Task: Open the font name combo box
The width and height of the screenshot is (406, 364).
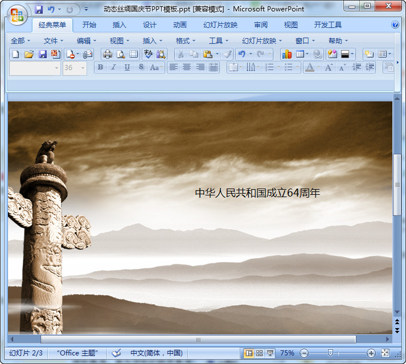Action: click(x=35, y=68)
